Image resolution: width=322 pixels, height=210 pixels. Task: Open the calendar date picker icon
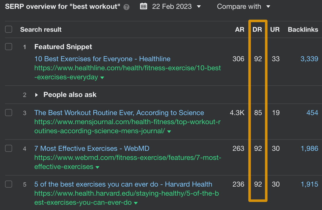[x=144, y=6]
